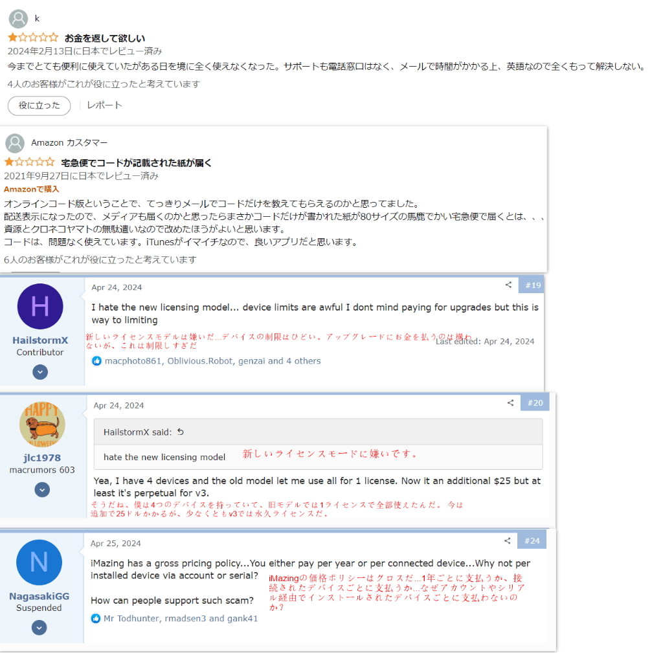The width and height of the screenshot is (663, 653).
Task: Click the Amazonで購入 verified purchase label
Action: click(x=31, y=189)
